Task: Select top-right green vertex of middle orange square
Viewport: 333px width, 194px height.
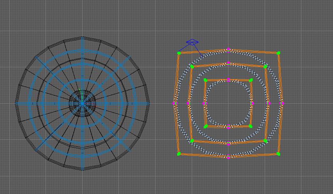Action: (265, 66)
